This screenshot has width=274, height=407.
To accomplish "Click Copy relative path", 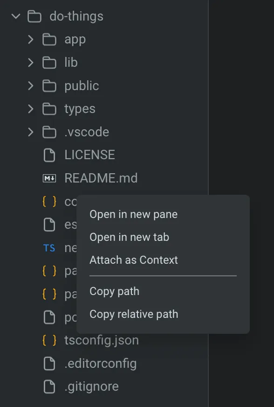I will (134, 314).
